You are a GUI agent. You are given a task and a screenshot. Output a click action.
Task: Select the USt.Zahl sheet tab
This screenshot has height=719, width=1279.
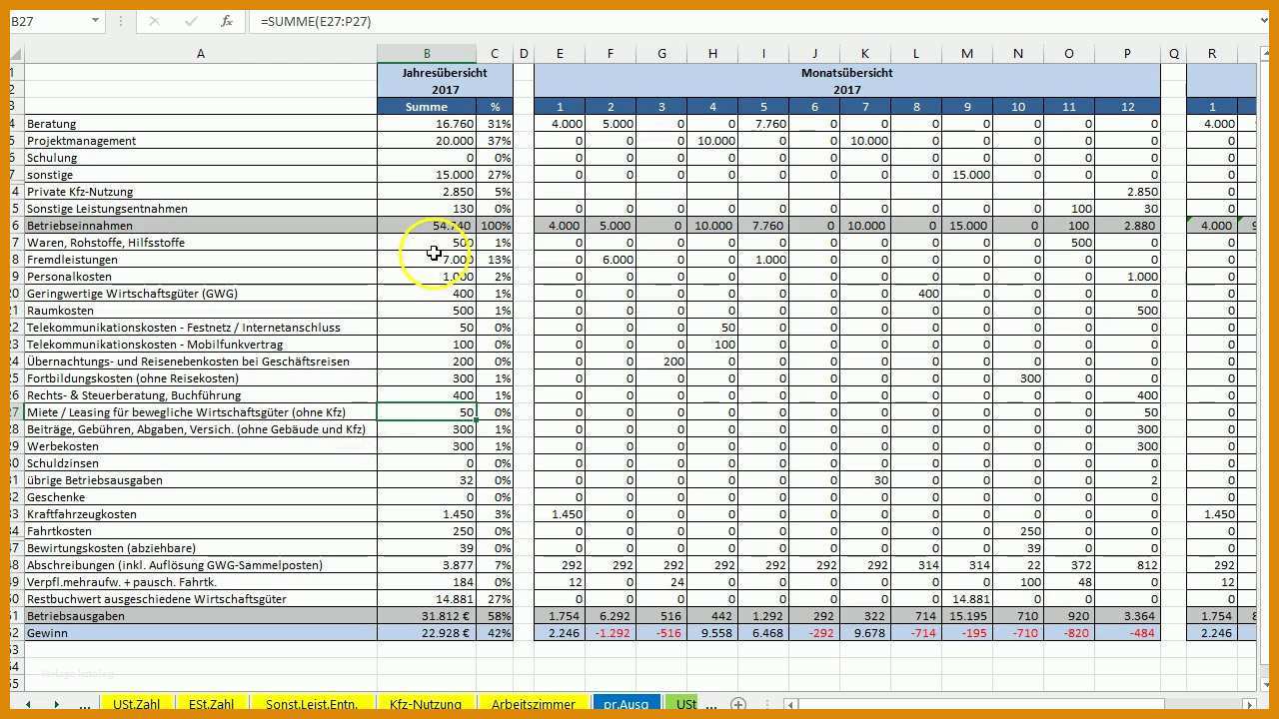tap(136, 704)
